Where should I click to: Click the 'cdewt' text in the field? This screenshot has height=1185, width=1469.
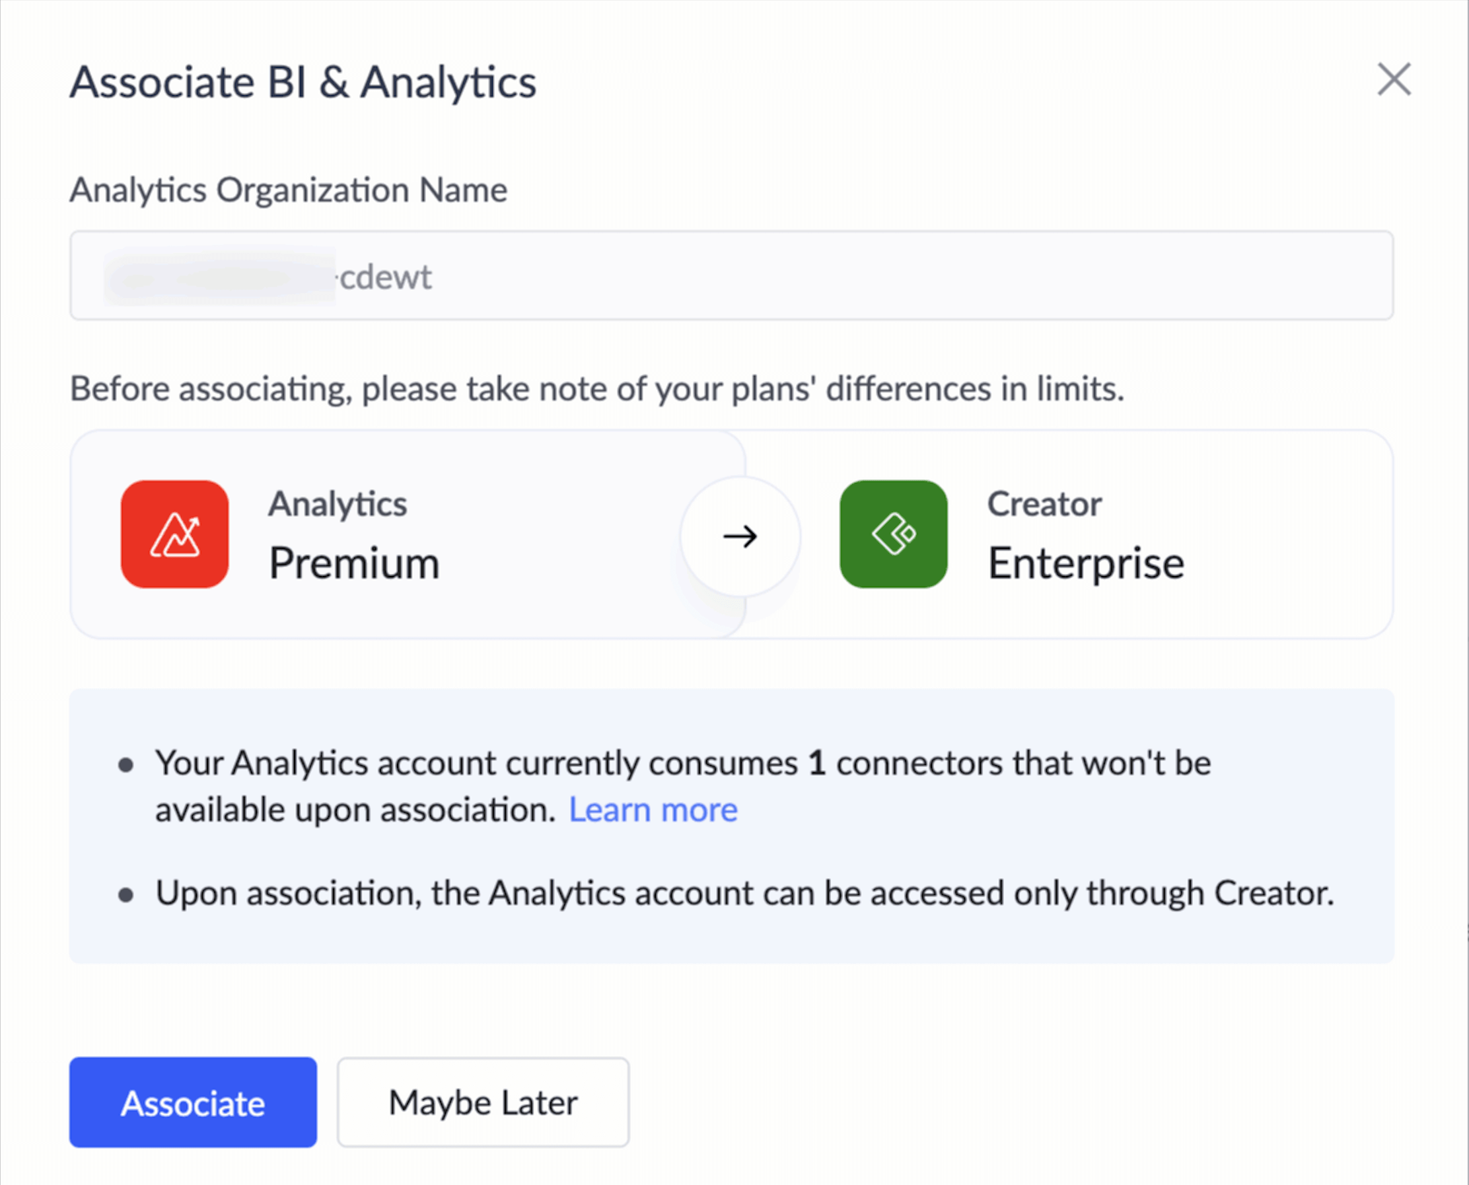coord(386,277)
